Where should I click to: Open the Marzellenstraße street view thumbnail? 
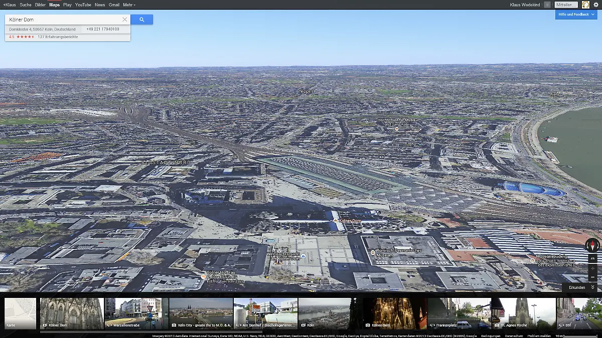click(136, 313)
